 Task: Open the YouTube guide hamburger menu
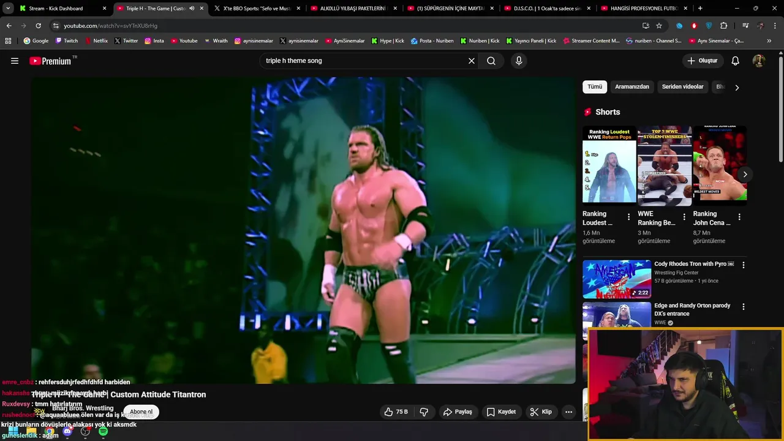click(15, 61)
